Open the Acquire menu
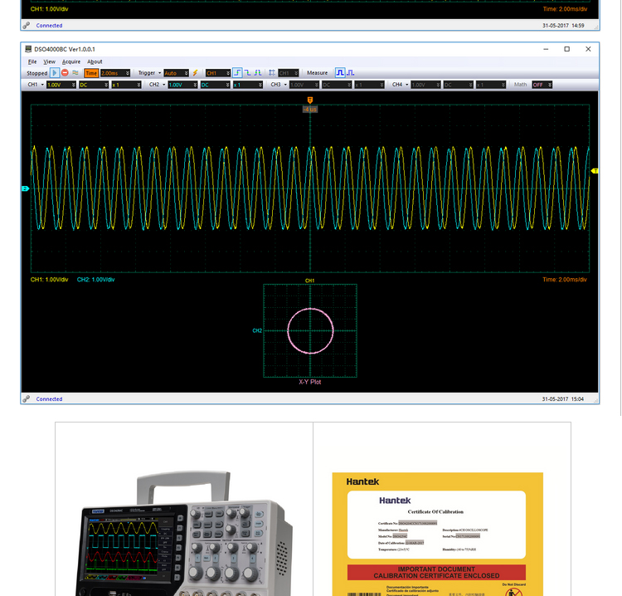The width and height of the screenshot is (622, 596). click(x=71, y=61)
